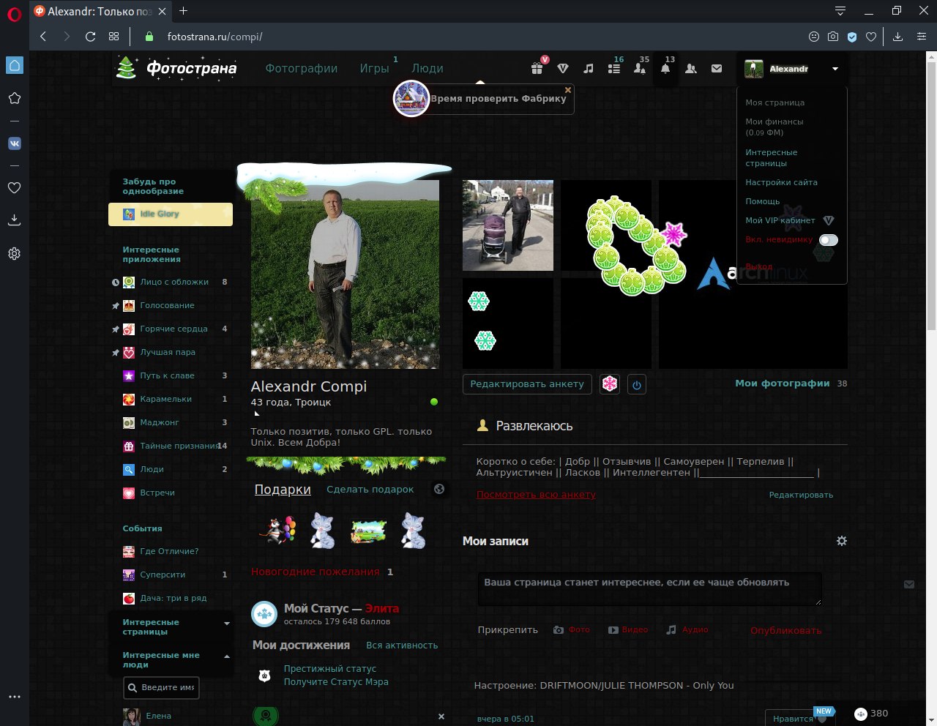Open the gifts icon in the header
This screenshot has width=937, height=726.
537,68
